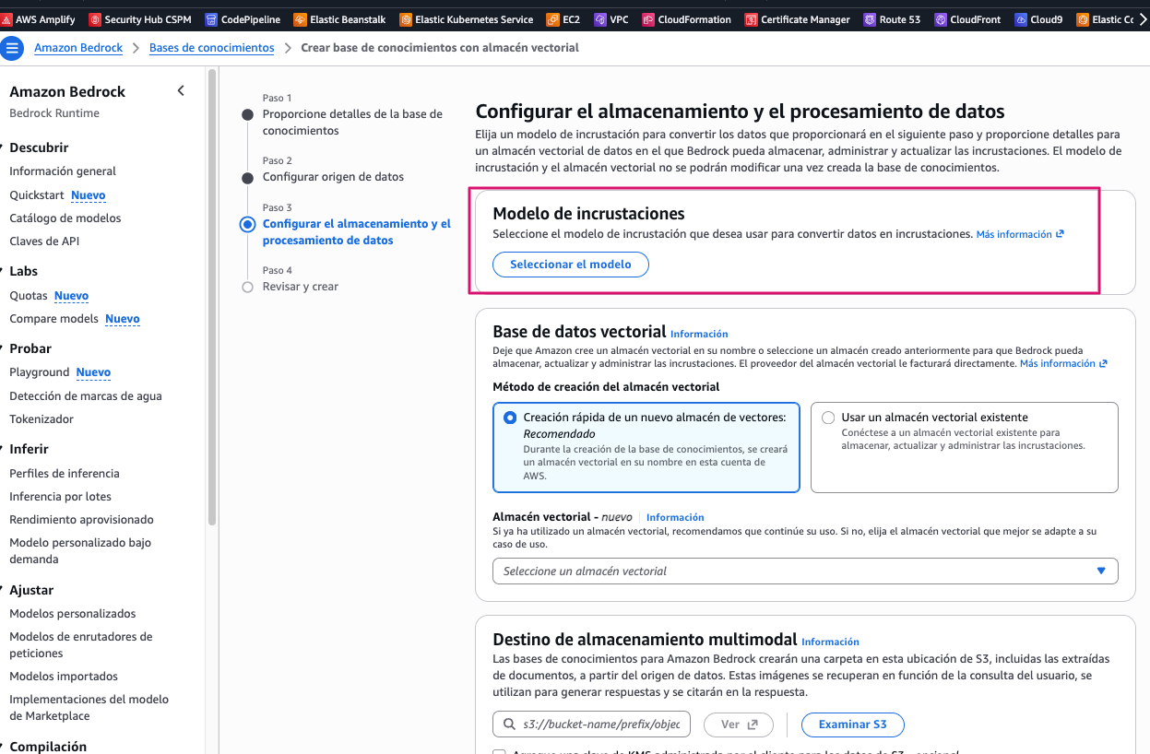This screenshot has width=1150, height=754.
Task: Click Paso 3 current step label
Action: pyautogui.click(x=357, y=232)
